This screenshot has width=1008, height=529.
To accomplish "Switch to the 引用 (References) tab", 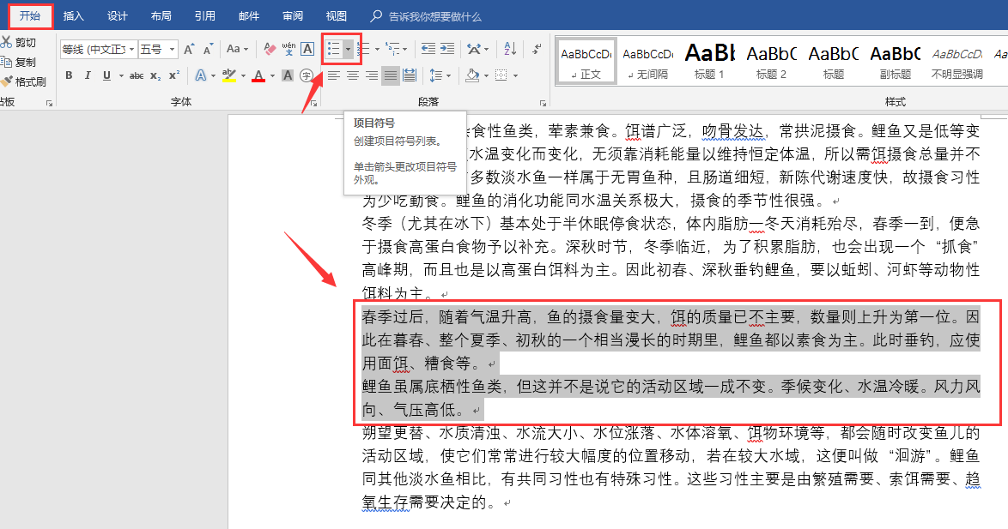I will [x=204, y=15].
